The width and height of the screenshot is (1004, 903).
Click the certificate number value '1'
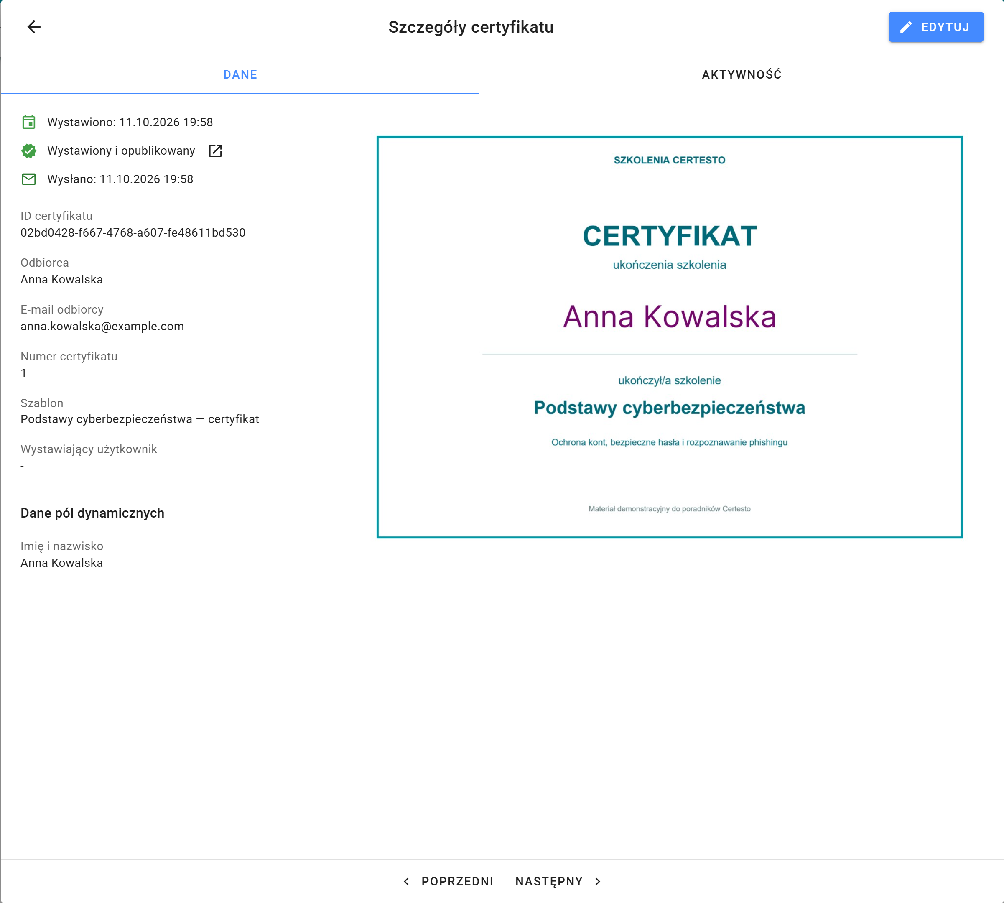[x=23, y=373]
